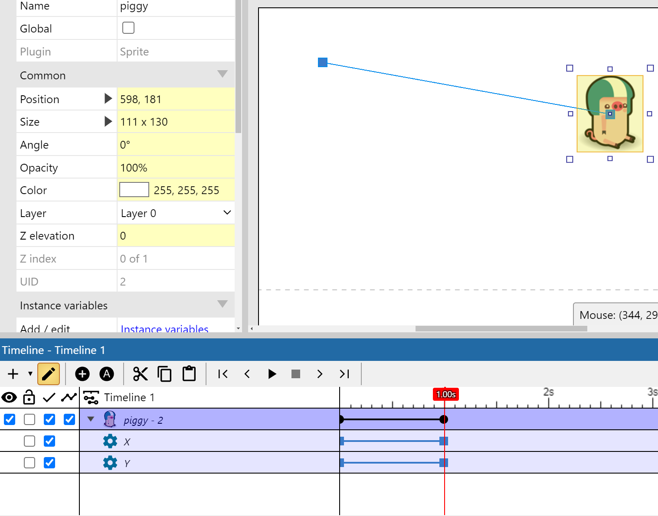Paste keyframes using the paste icon

click(x=189, y=373)
